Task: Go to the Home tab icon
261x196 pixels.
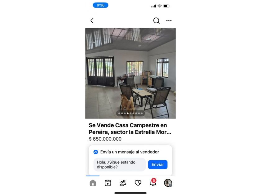Action: pos(93,183)
